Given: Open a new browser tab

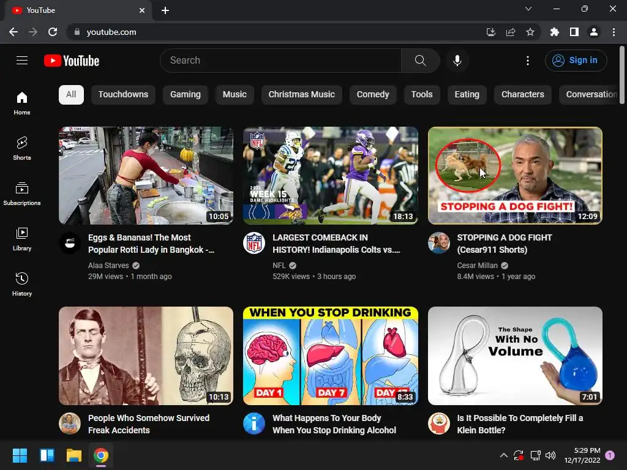Looking at the screenshot, I should 165,10.
